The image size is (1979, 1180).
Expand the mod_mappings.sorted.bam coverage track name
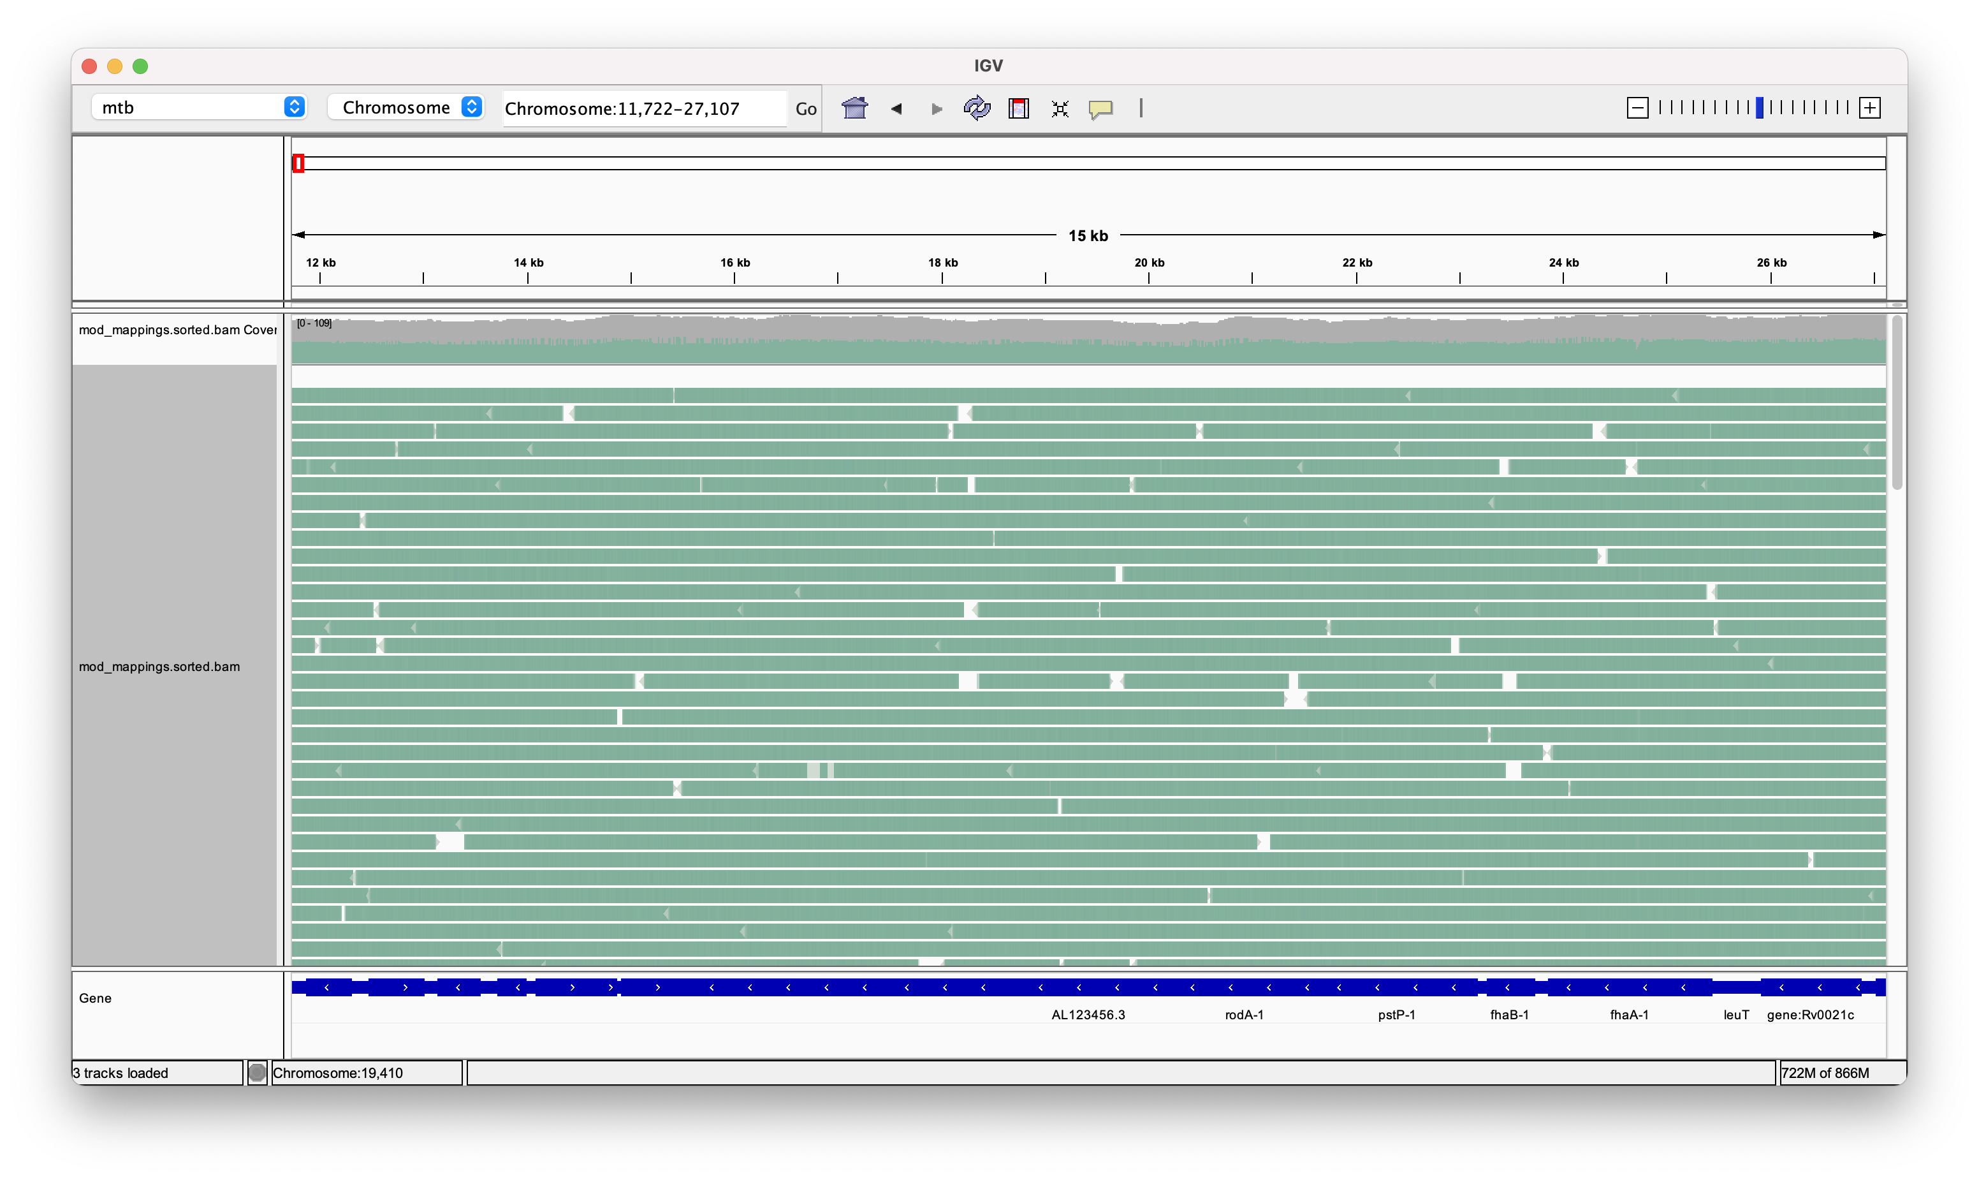pos(177,328)
